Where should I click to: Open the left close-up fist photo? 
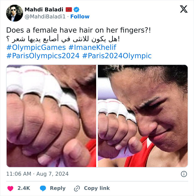(51, 116)
